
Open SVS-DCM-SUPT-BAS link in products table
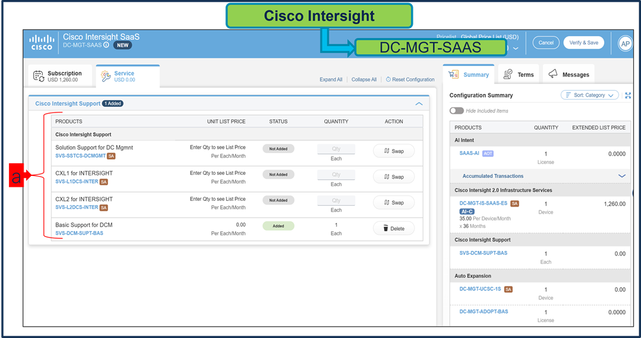point(79,234)
